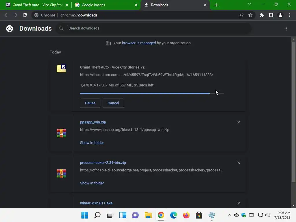Viewport: 296px width, 222px height.
Task: Open Microsoft Store from the taskbar
Action: [x=199, y=215]
